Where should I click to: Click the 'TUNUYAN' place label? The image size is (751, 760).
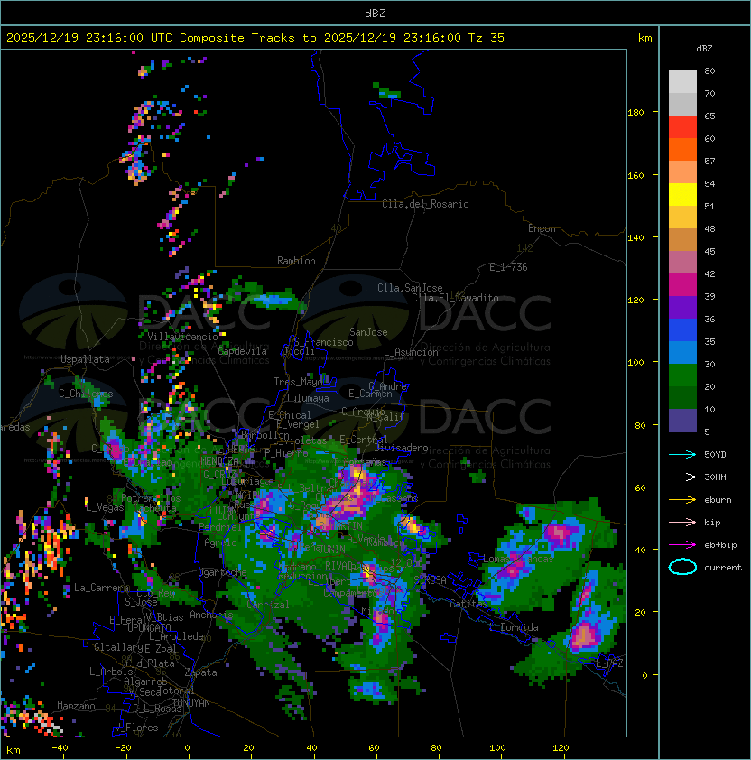point(191,703)
